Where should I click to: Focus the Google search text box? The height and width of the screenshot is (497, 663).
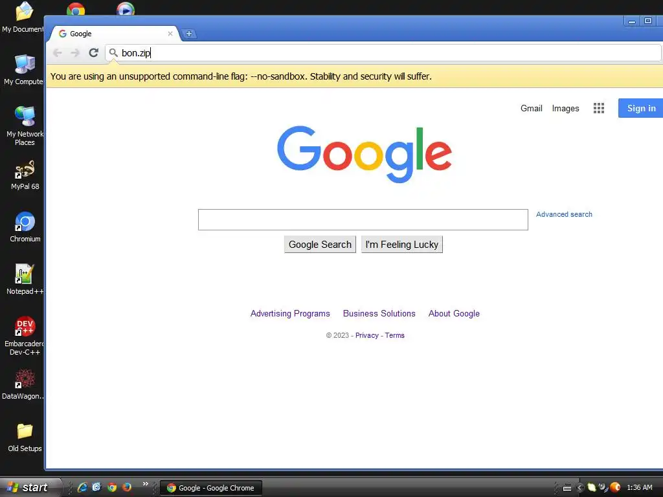[x=363, y=220]
